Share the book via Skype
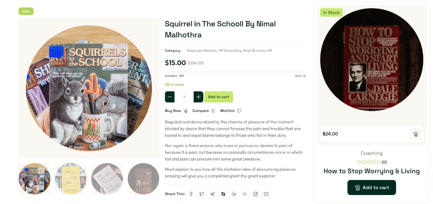Viewport: 433px width, 204px height. coord(223,194)
